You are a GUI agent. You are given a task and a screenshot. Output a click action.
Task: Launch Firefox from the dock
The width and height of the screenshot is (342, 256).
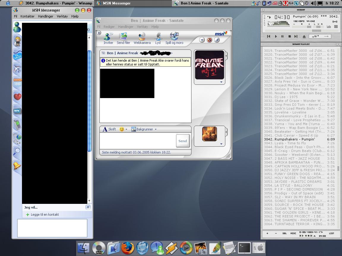click(x=128, y=248)
